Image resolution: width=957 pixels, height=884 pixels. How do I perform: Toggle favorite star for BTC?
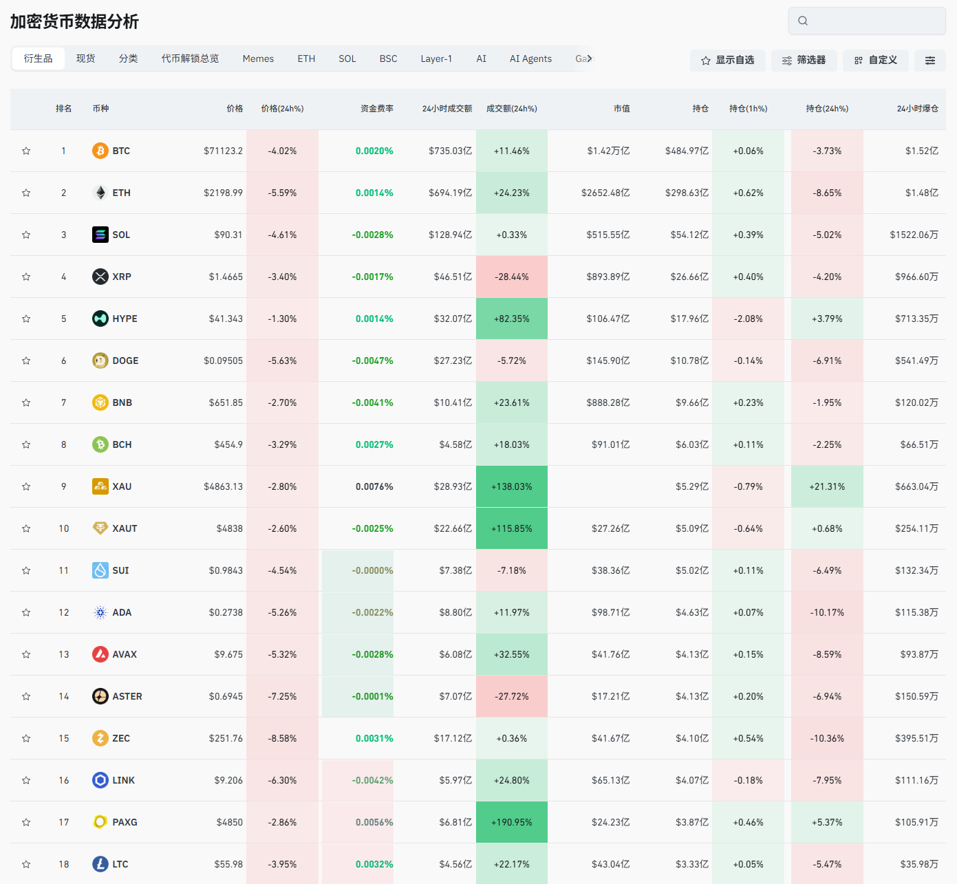[26, 151]
